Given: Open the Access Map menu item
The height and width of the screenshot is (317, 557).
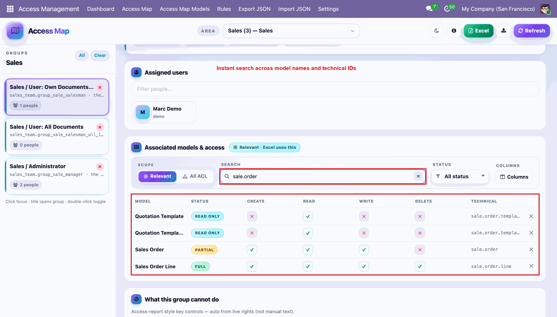Looking at the screenshot, I should tap(137, 9).
